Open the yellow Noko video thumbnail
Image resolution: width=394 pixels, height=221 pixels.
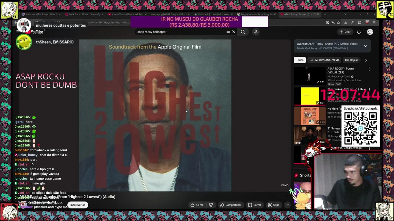(x=310, y=96)
